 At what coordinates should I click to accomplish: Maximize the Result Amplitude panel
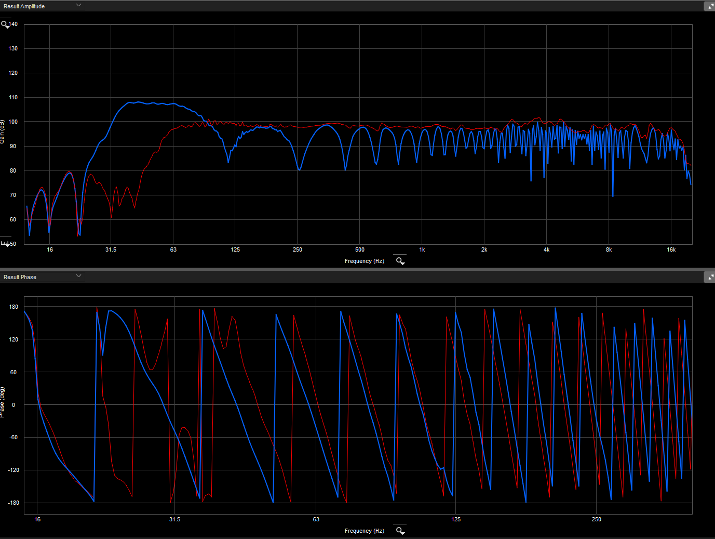click(x=709, y=6)
